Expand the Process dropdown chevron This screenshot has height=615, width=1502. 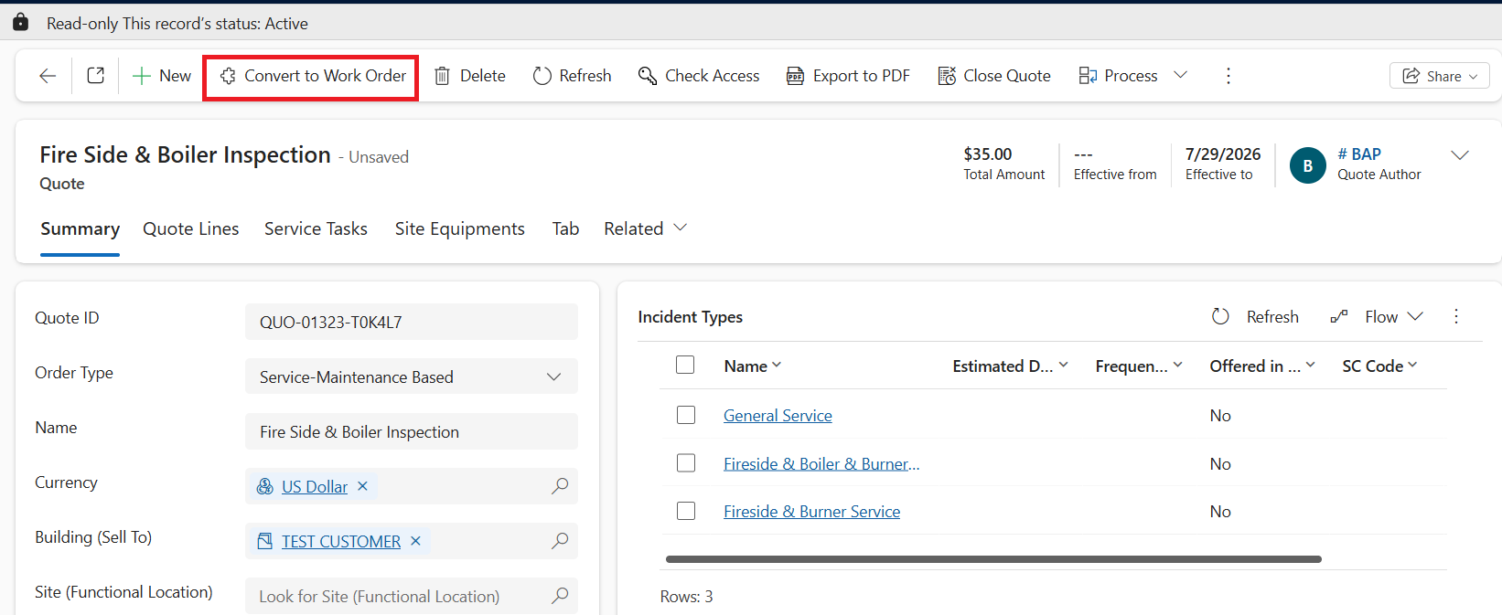click(x=1181, y=75)
